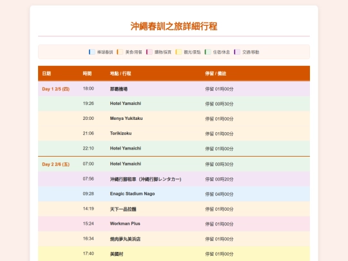Click the 07:56 time cell

click(88, 179)
